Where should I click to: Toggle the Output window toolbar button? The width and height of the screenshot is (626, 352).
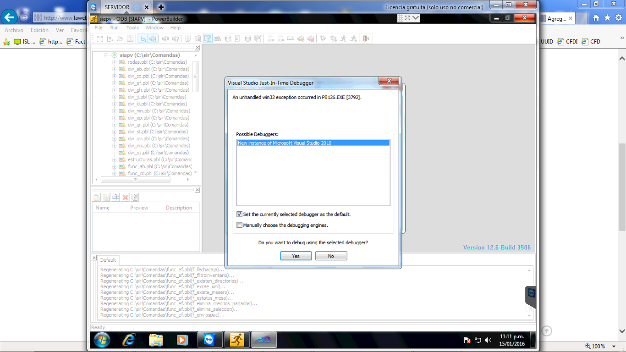pos(153,39)
